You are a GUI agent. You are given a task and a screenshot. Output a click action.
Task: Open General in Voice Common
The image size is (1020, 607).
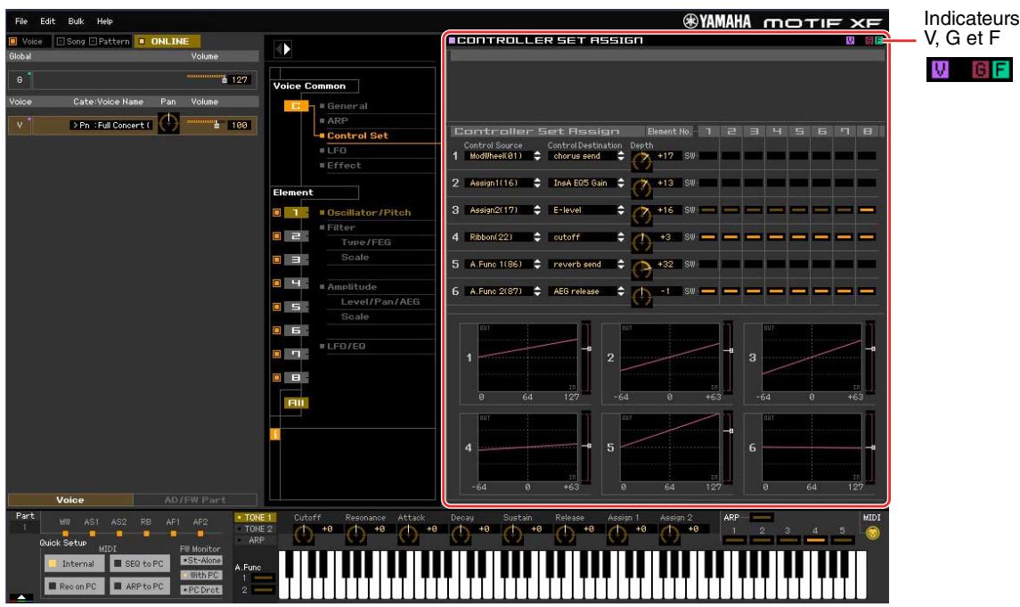coord(347,105)
